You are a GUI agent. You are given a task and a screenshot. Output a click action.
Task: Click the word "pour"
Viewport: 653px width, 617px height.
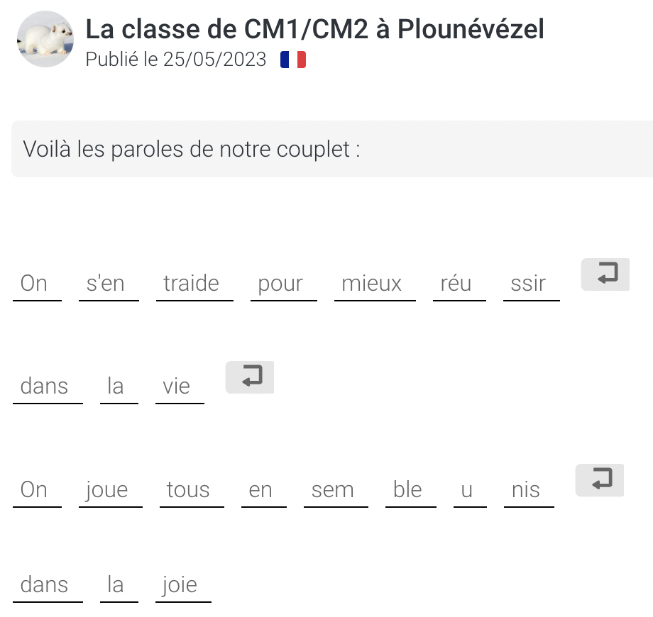tap(280, 284)
